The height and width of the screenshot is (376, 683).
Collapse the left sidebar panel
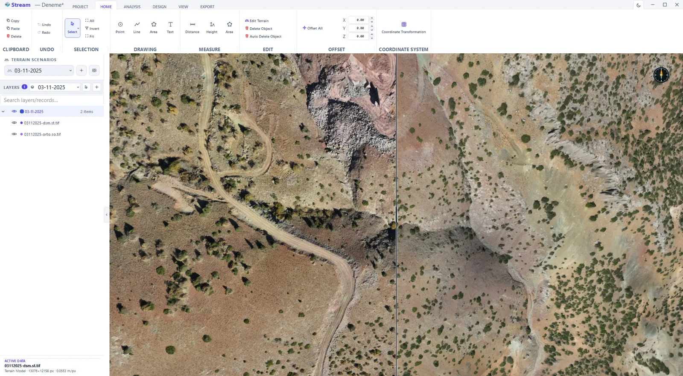(106, 214)
